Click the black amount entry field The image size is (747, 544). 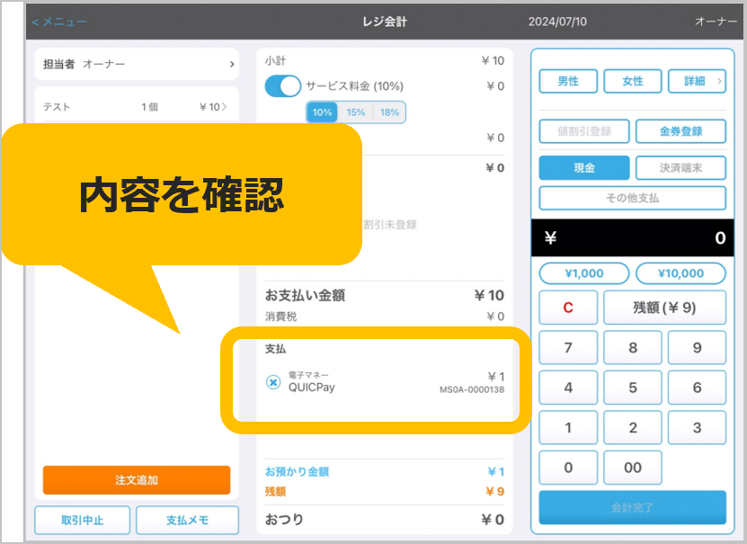(633, 238)
